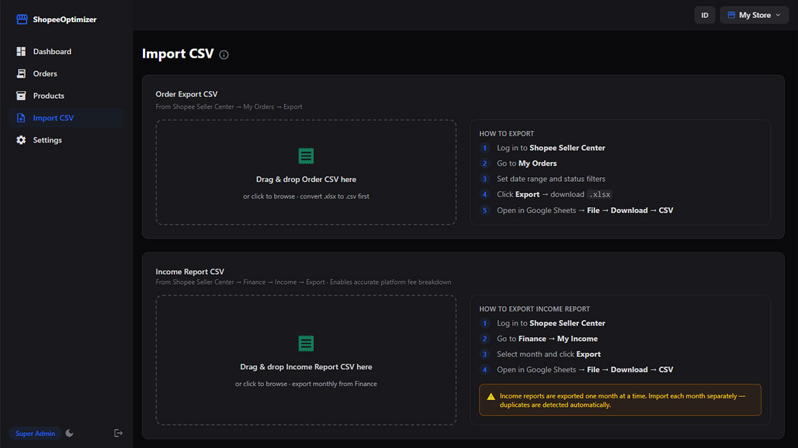Select the Import CSV menu item

(x=66, y=118)
